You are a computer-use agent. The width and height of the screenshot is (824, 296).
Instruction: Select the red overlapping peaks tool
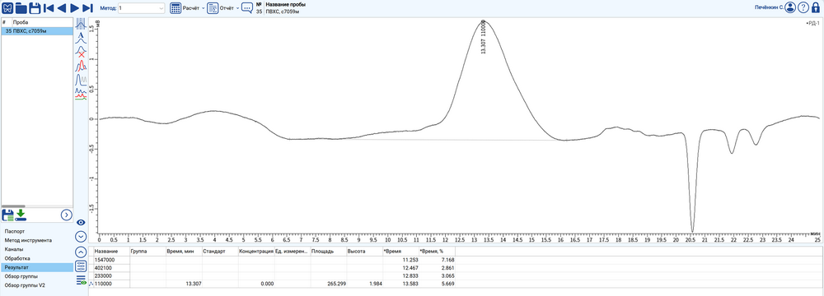(81, 65)
